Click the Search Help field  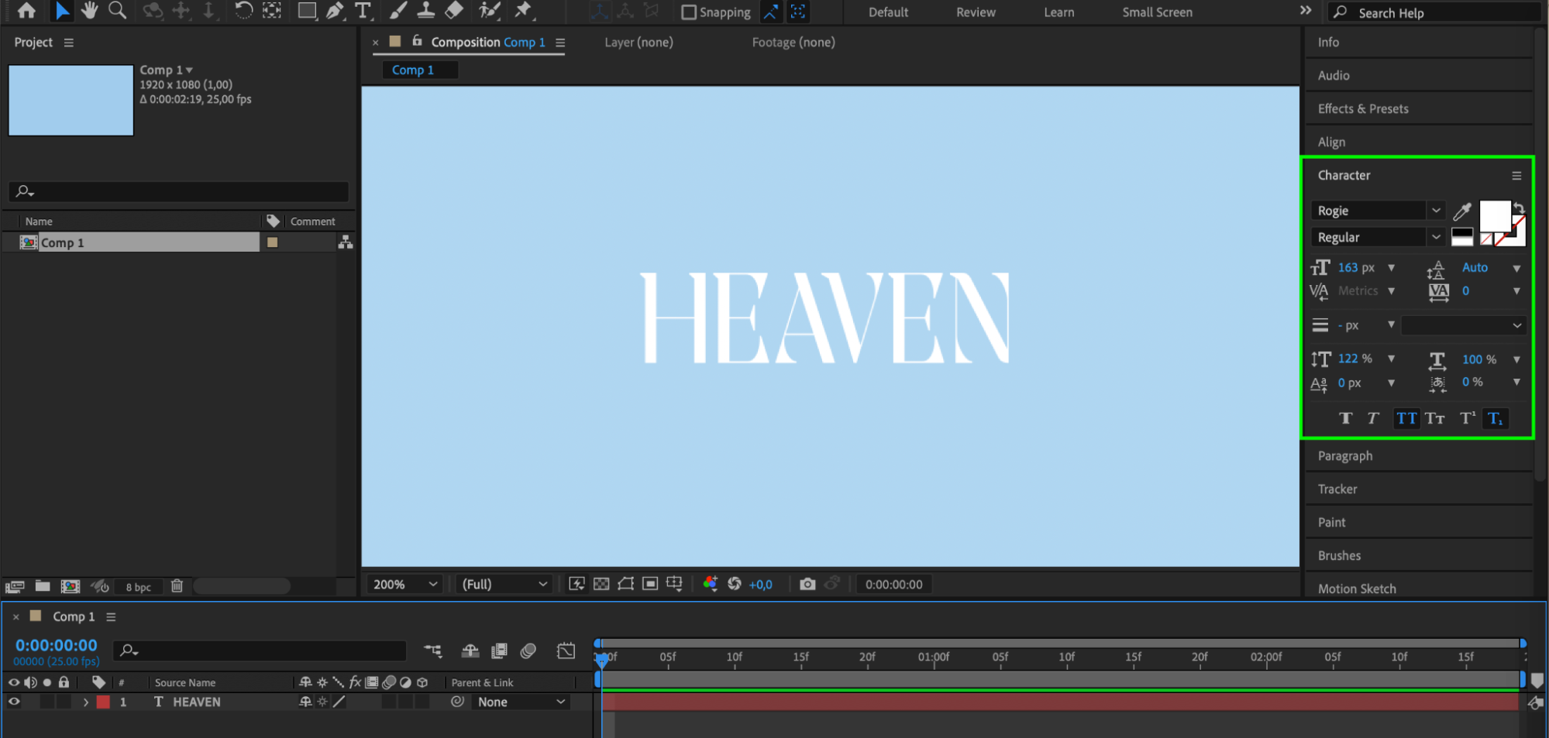point(1434,12)
